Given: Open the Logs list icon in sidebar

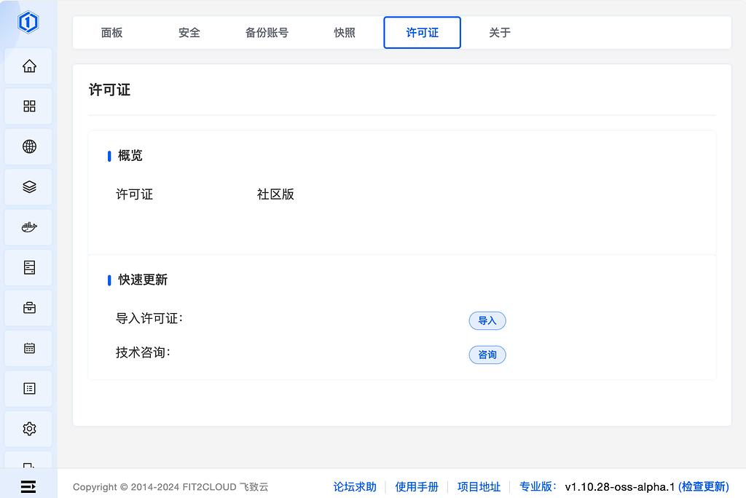Looking at the screenshot, I should click(28, 388).
